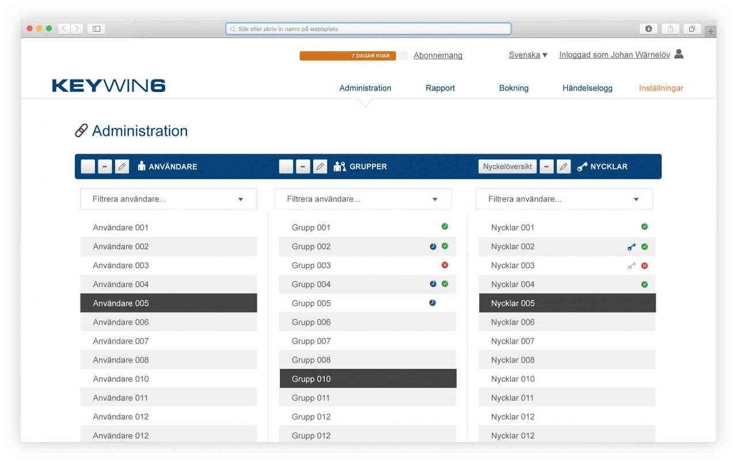Select Grupp 006 in the list
The width and height of the screenshot is (737, 462).
pos(368,322)
